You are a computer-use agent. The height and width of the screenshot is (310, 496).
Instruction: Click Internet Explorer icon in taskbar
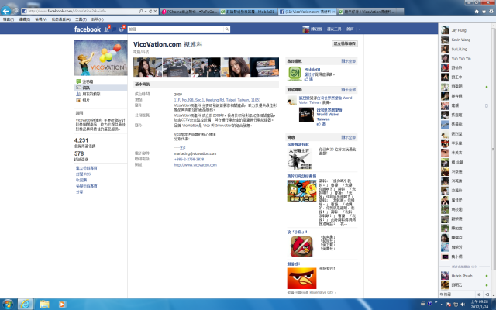point(26,305)
